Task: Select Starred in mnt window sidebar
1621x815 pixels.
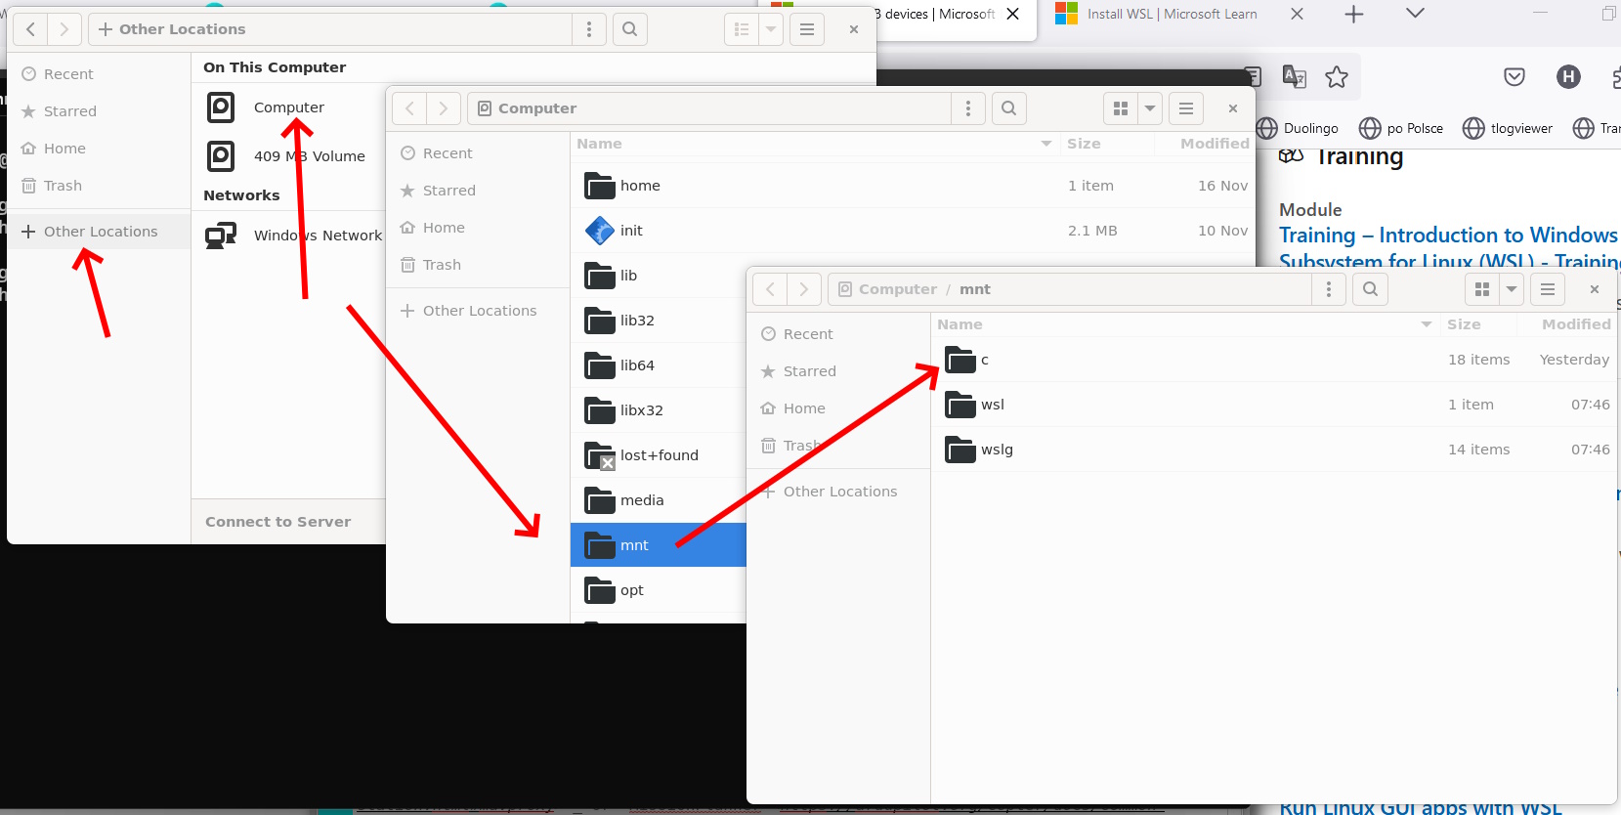Action: pyautogui.click(x=809, y=371)
